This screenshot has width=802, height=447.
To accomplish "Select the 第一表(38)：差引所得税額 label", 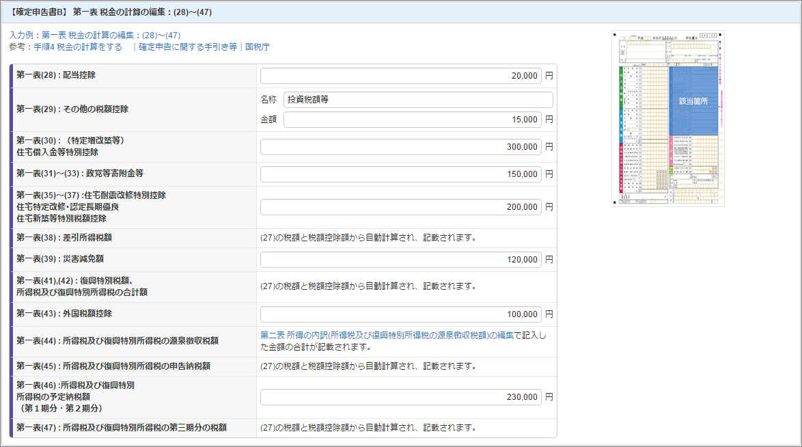I will [x=64, y=238].
